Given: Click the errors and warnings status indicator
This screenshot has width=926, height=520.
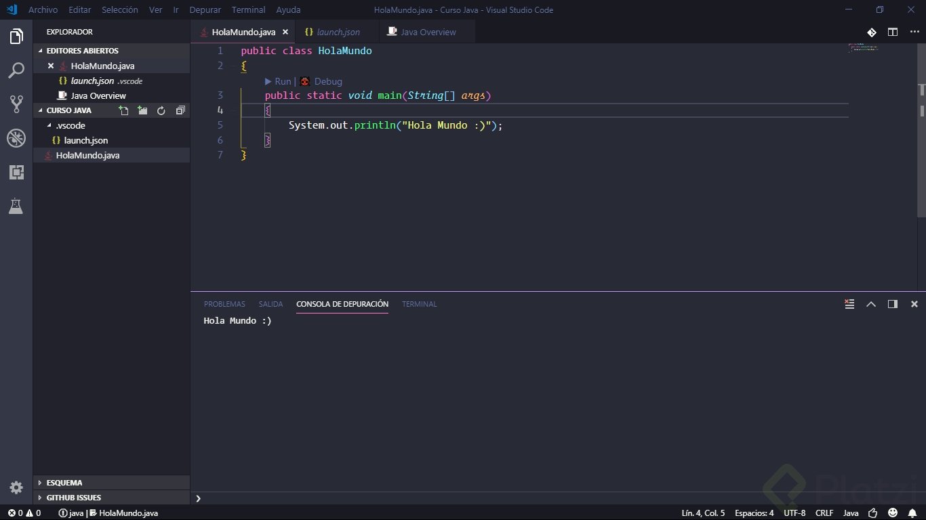Looking at the screenshot, I should click(24, 513).
